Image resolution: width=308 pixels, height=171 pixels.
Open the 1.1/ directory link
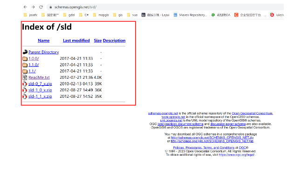tap(32, 71)
